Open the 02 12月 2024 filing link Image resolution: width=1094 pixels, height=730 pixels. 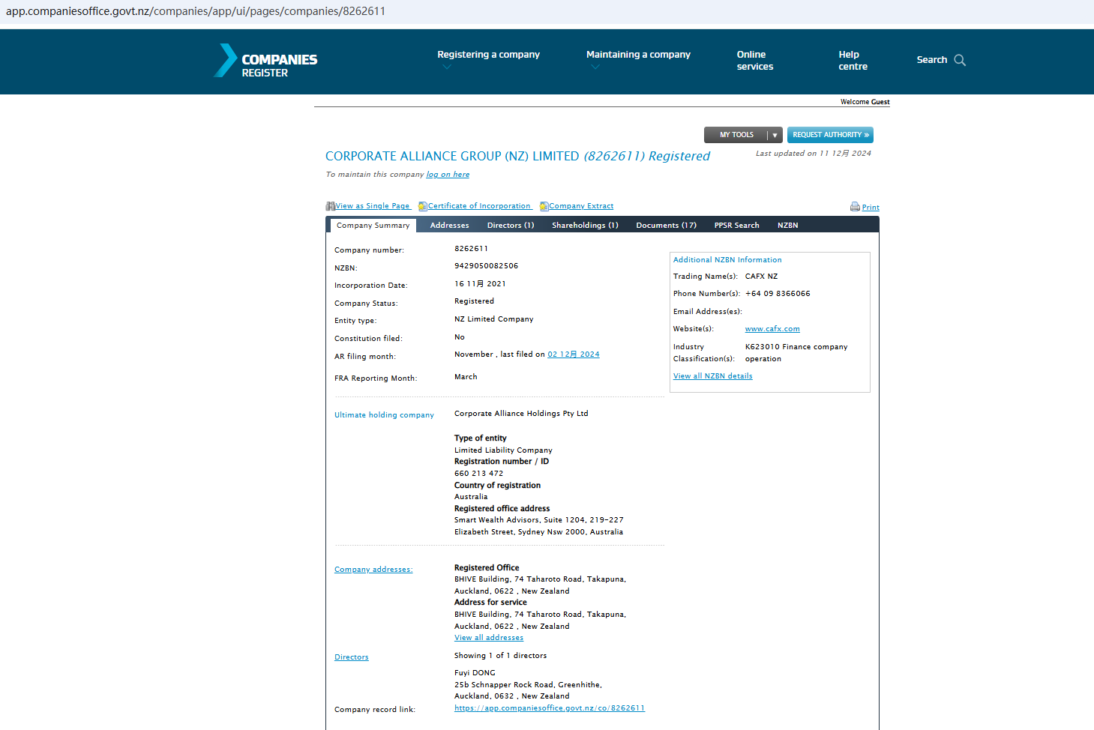click(x=574, y=355)
